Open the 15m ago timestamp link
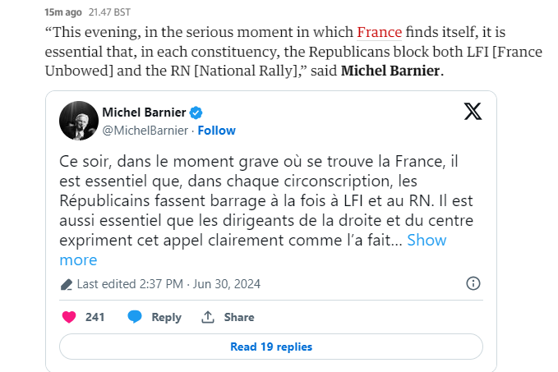558x372 pixels. point(63,12)
